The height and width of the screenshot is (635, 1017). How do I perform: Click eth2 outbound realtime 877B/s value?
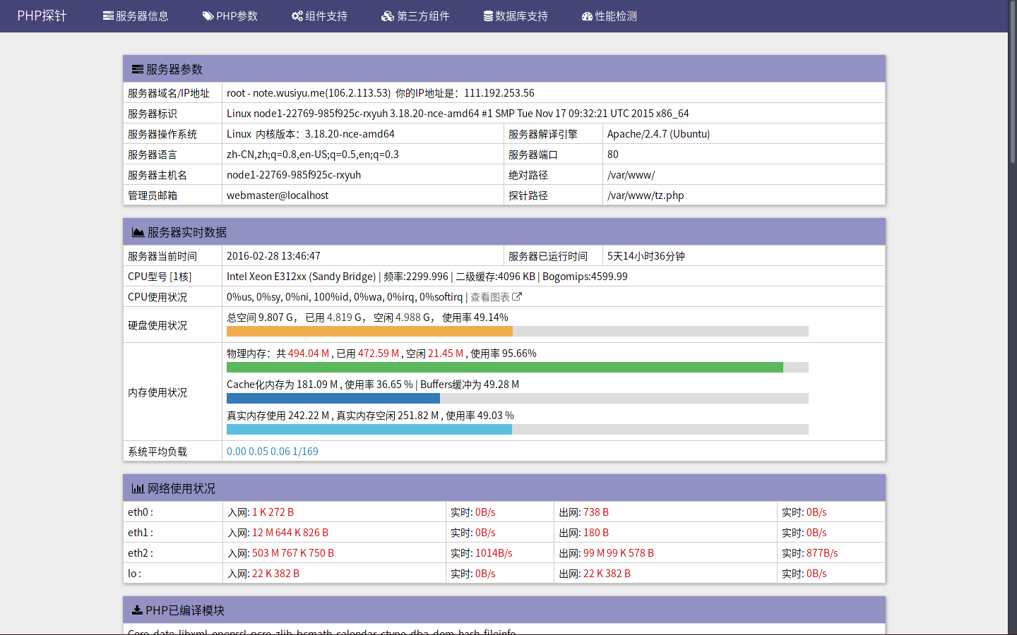point(822,553)
